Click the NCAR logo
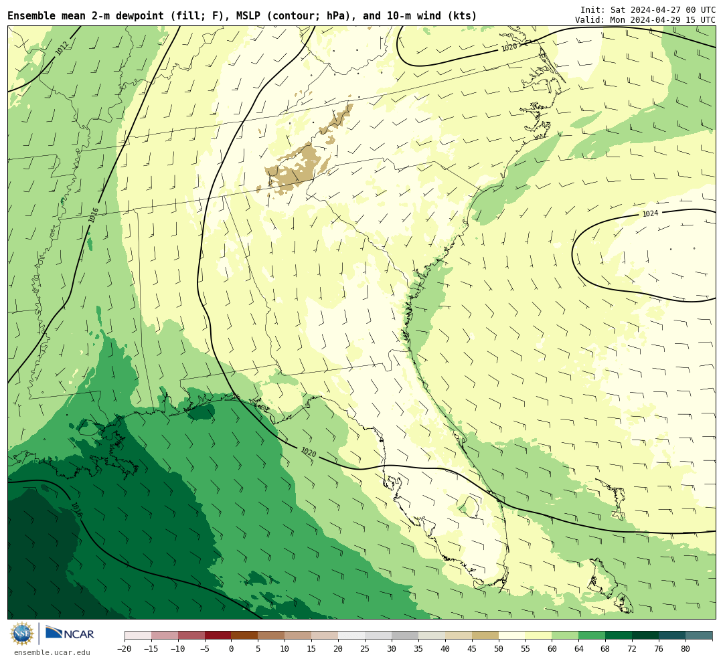The width and height of the screenshot is (723, 661). click(70, 632)
